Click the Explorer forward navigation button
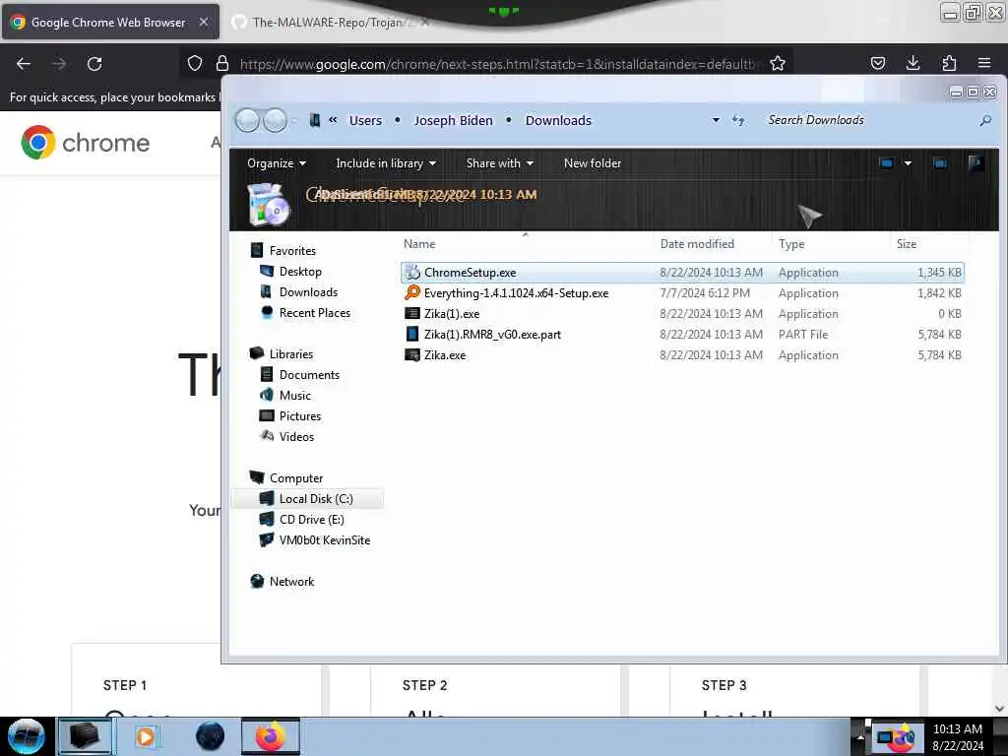Image resolution: width=1008 pixels, height=756 pixels. click(x=276, y=120)
